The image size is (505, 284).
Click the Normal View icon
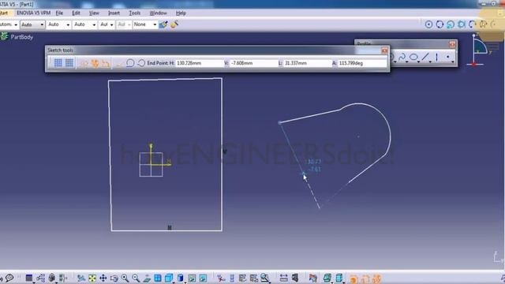click(x=147, y=278)
